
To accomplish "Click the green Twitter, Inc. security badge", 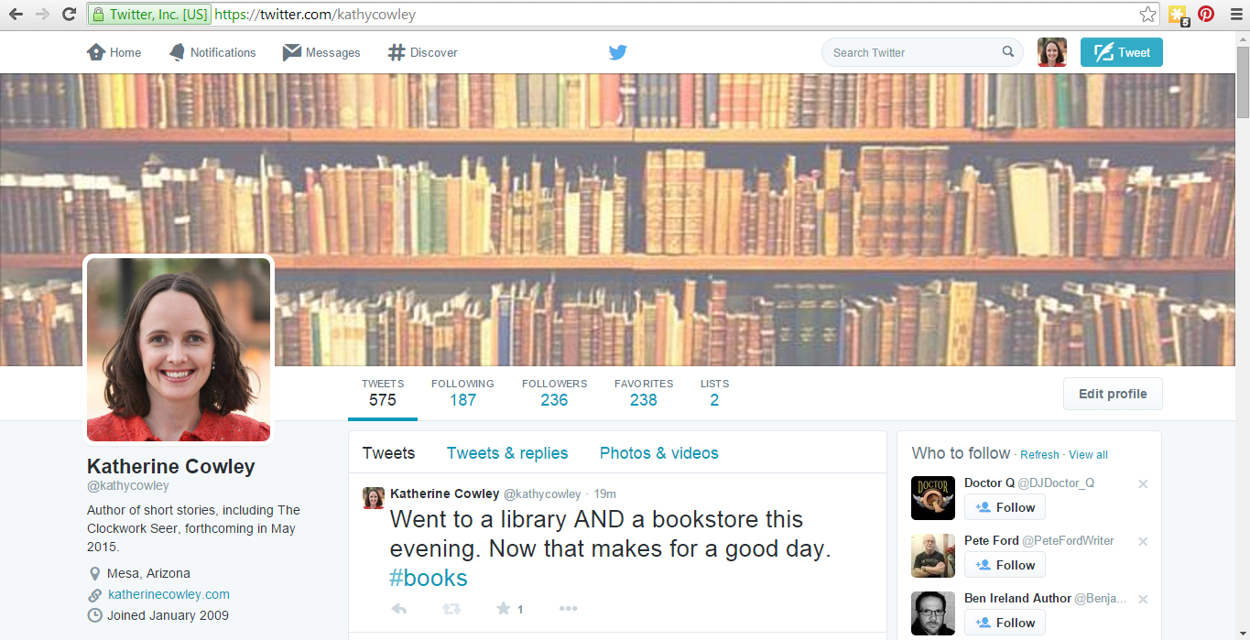I will click(x=149, y=15).
